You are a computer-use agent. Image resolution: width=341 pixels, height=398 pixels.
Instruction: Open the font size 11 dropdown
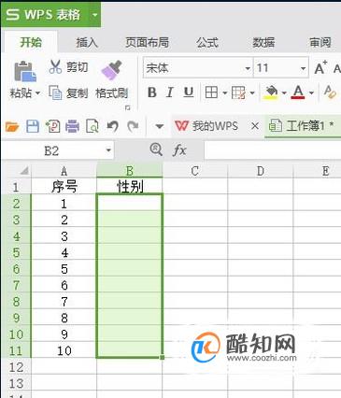[303, 68]
